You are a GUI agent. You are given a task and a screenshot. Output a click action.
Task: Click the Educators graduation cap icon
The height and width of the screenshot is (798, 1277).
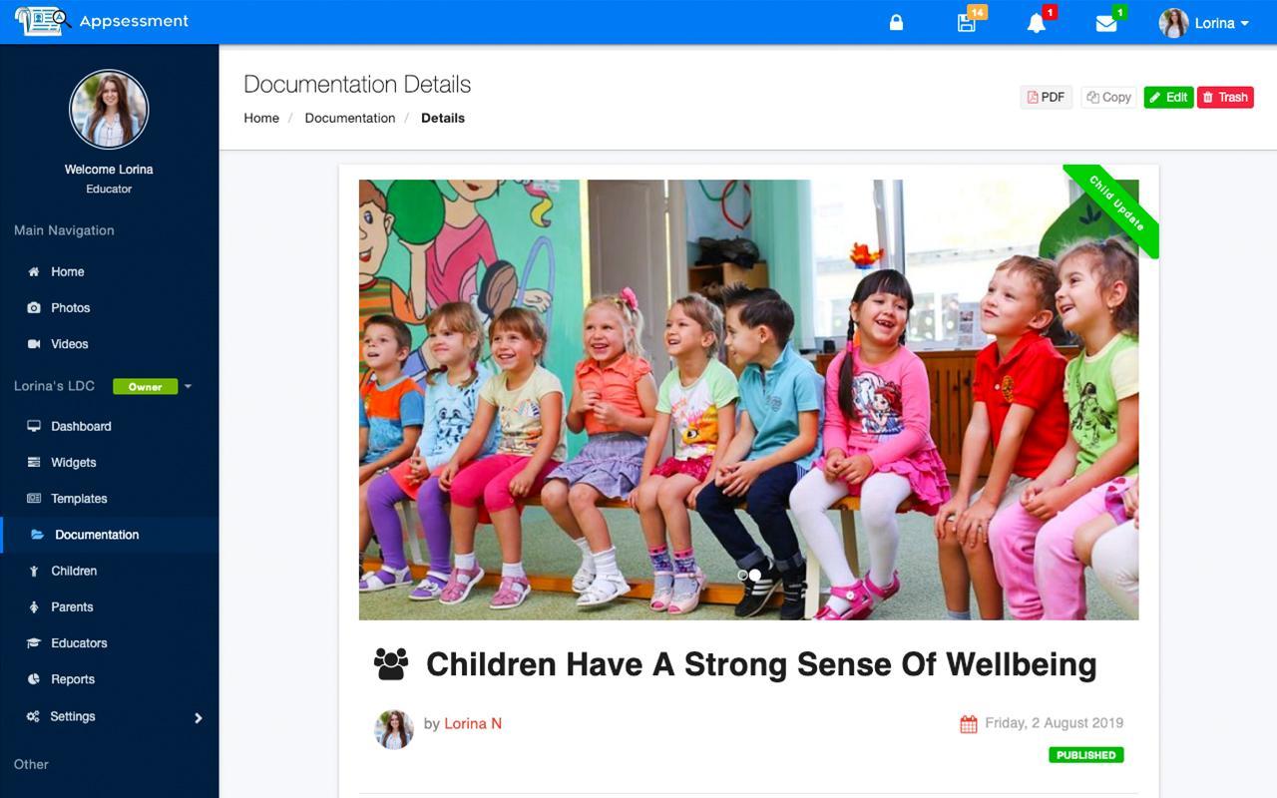34,642
